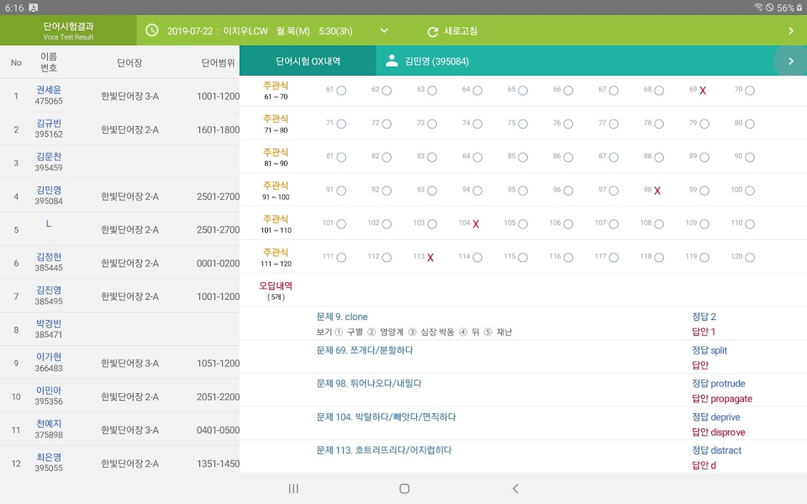Click the circle mark for question 75
This screenshot has width=807, height=504.
click(x=523, y=124)
